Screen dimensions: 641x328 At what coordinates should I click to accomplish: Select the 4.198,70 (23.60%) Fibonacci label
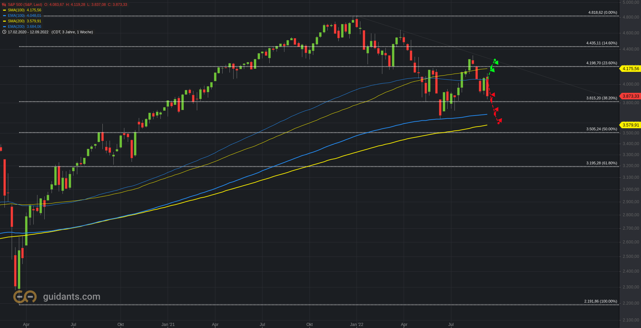pyautogui.click(x=601, y=63)
